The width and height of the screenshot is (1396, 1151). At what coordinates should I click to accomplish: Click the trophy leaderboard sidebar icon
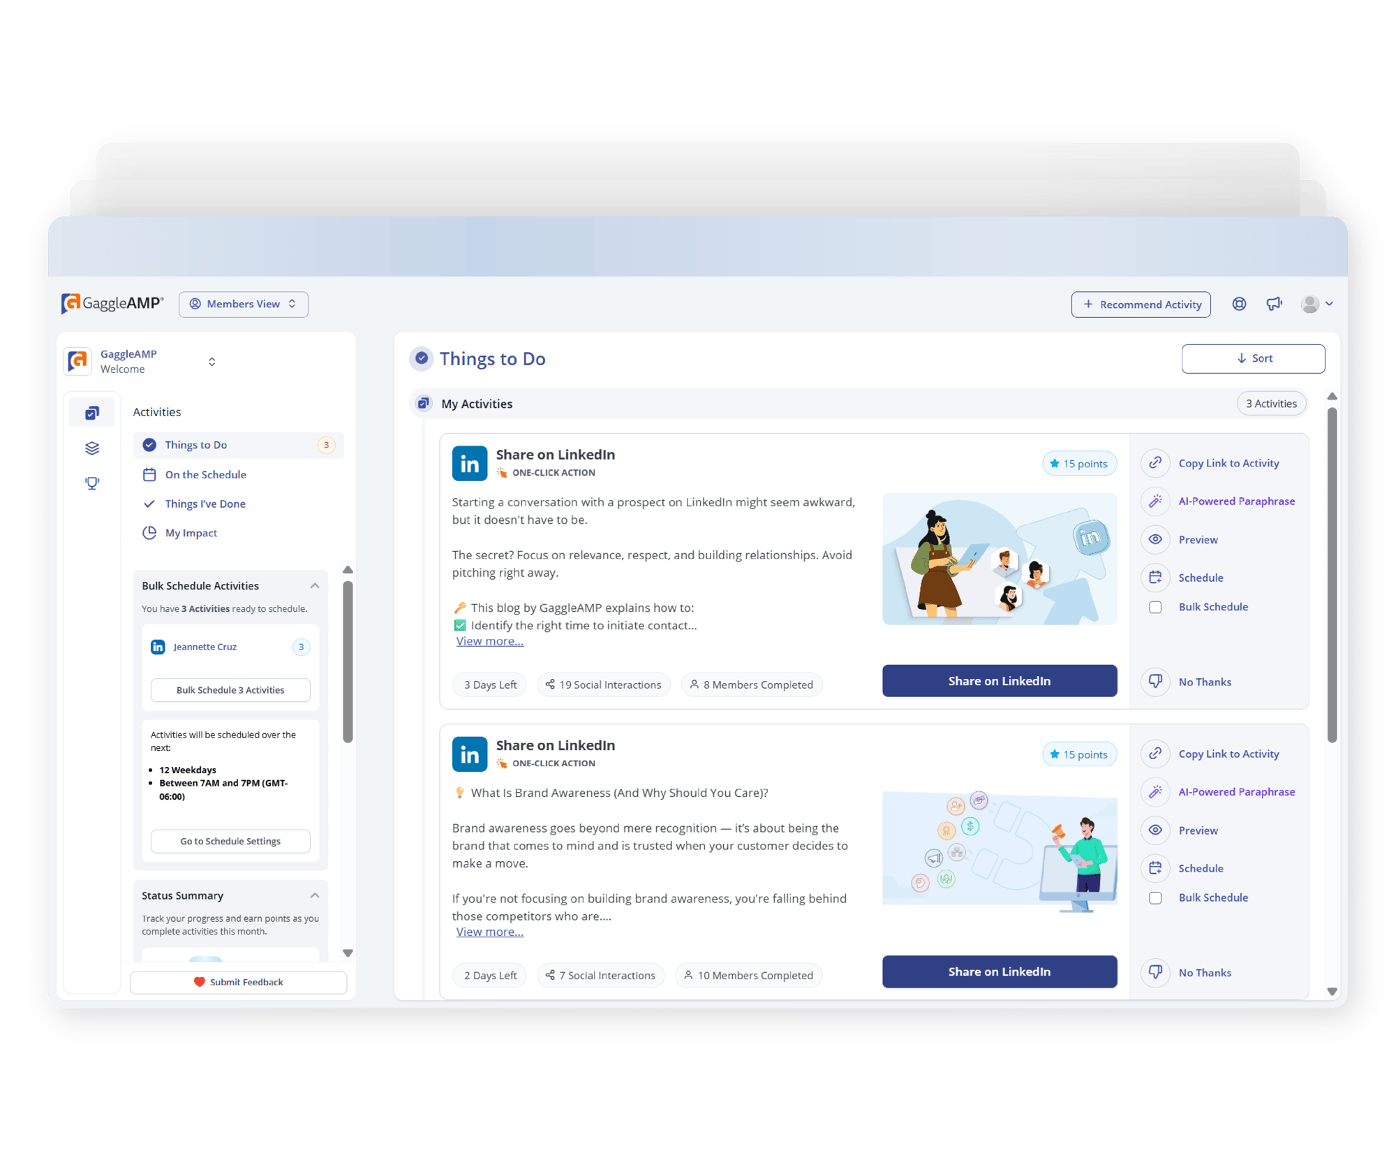click(92, 483)
